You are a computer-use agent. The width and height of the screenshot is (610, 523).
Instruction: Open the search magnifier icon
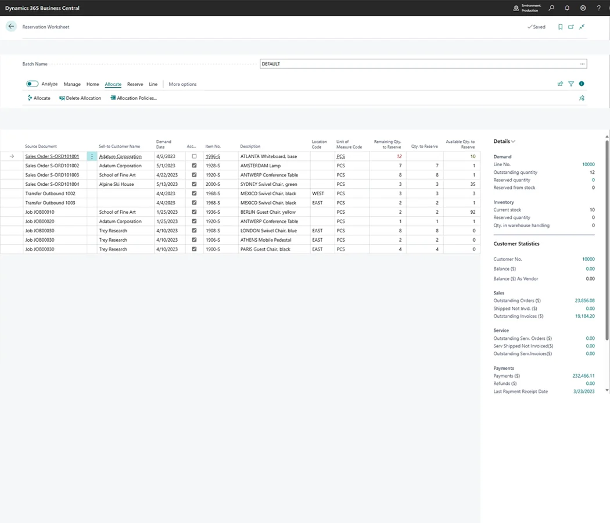tap(551, 8)
